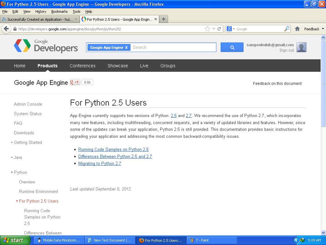Bookmark this page with the star icon
This screenshot has width=326, height=245.
(x=208, y=29)
